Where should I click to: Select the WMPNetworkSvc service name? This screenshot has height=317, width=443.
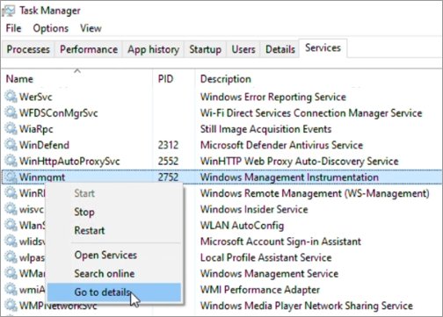(x=58, y=306)
